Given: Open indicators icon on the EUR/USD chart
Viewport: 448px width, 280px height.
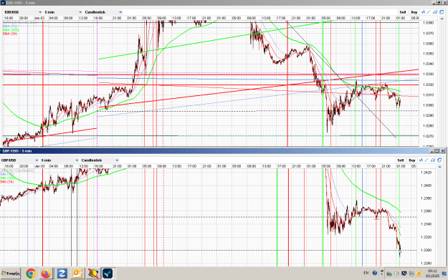Looking at the screenshot, I should [423, 12].
